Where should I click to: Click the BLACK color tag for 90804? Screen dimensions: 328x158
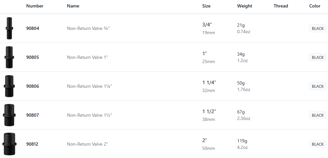[318, 28]
